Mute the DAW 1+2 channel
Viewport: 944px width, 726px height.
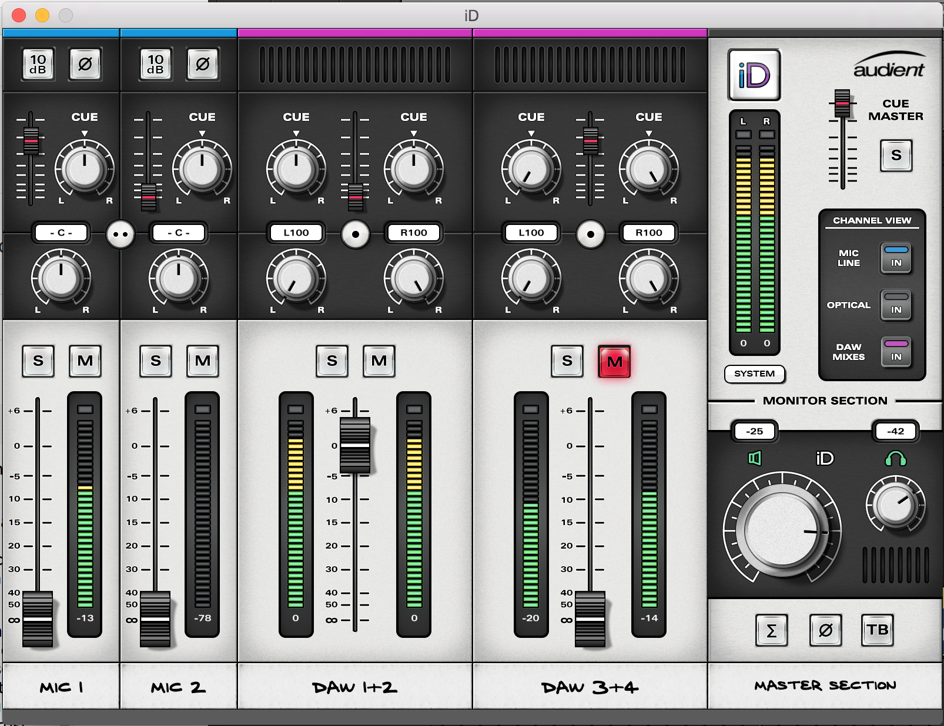[x=379, y=361]
